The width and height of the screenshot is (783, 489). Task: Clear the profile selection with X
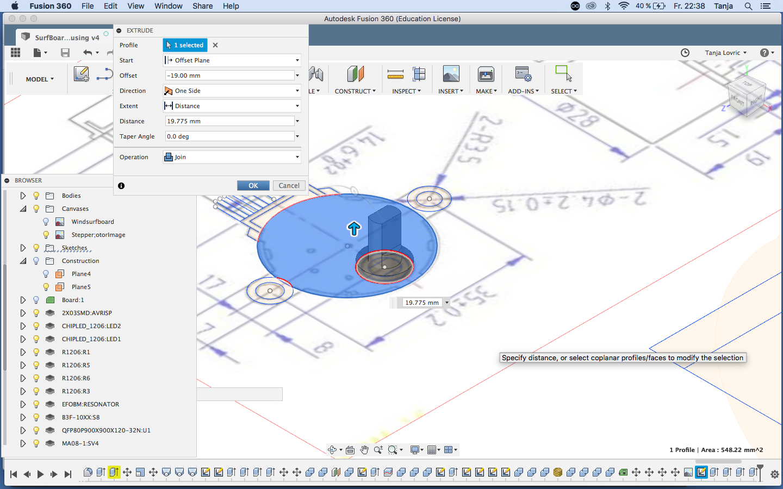pyautogui.click(x=215, y=45)
